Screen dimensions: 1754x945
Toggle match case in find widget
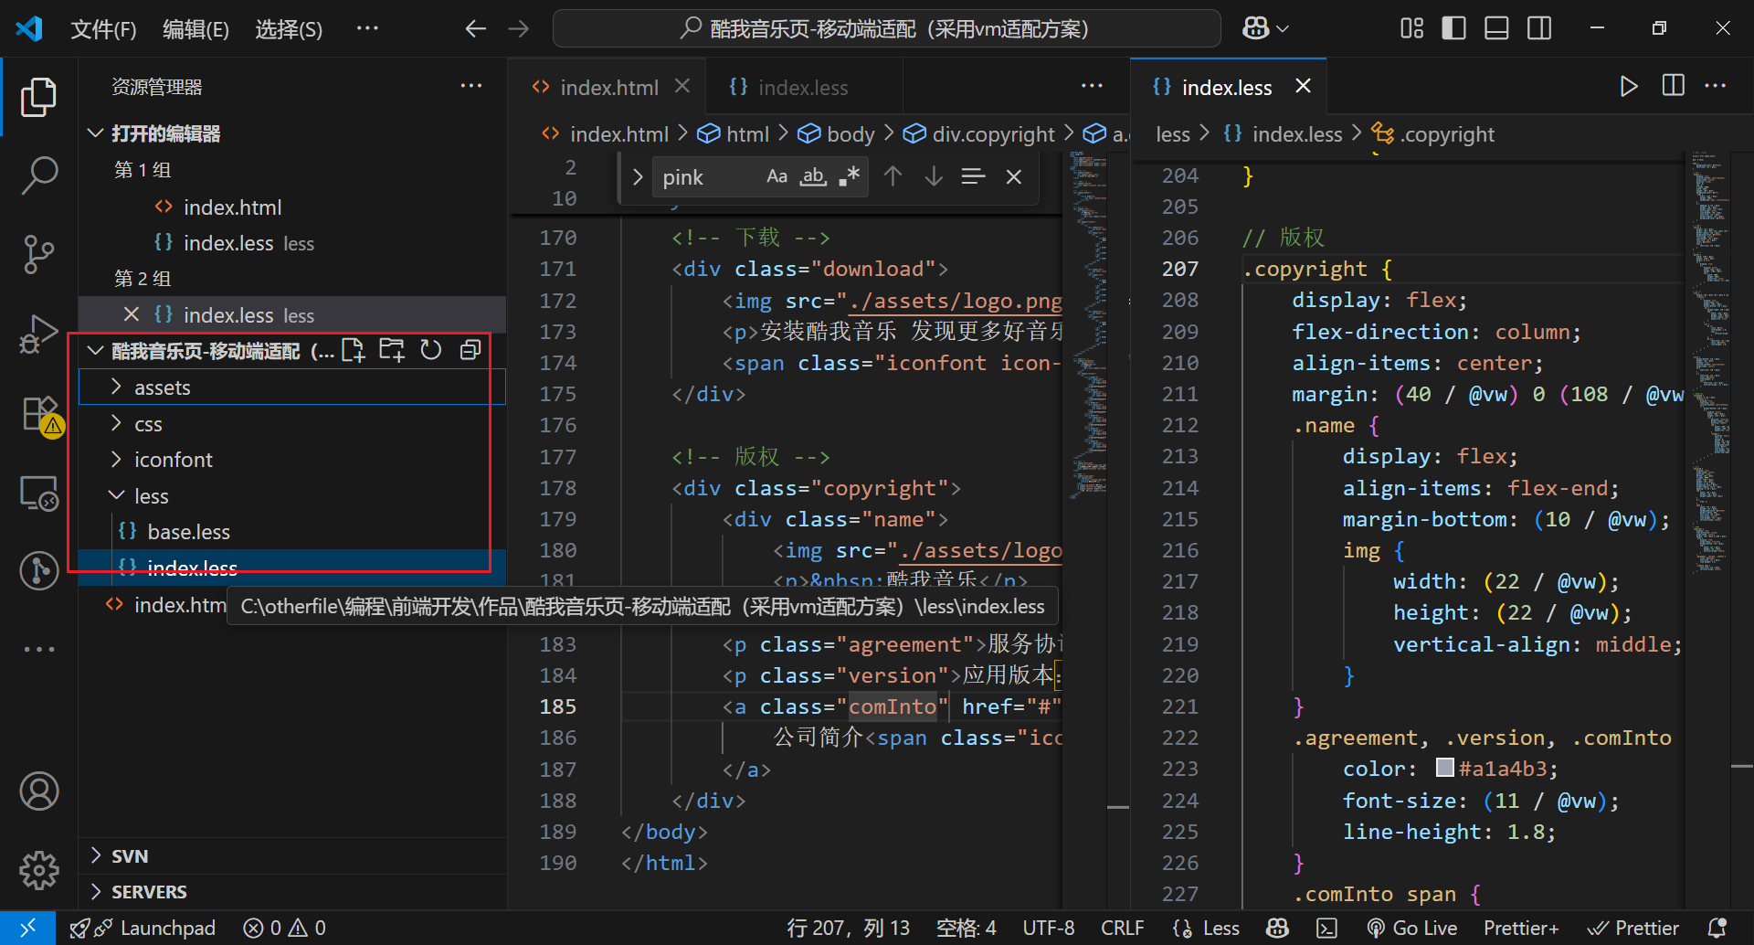[x=777, y=176]
